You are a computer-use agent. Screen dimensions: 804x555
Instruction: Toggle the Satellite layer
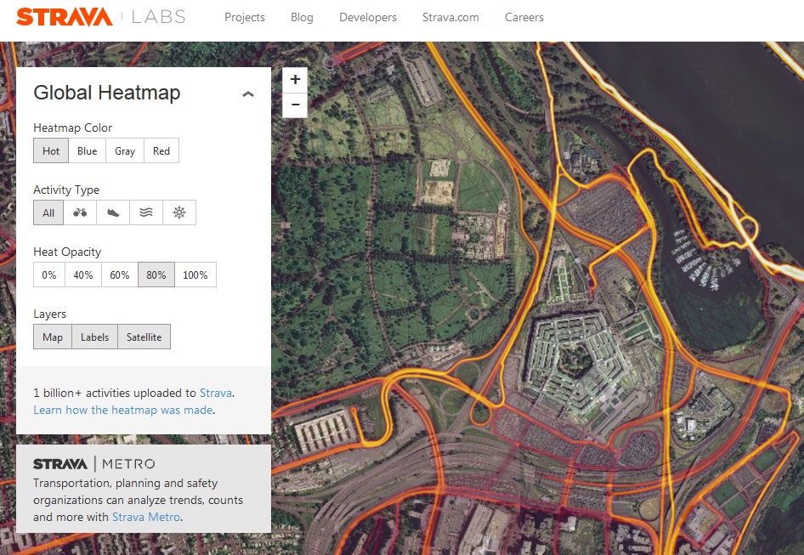pos(144,337)
